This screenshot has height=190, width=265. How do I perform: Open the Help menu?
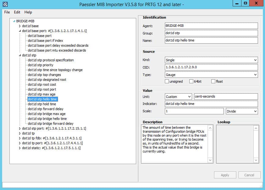click(x=28, y=12)
